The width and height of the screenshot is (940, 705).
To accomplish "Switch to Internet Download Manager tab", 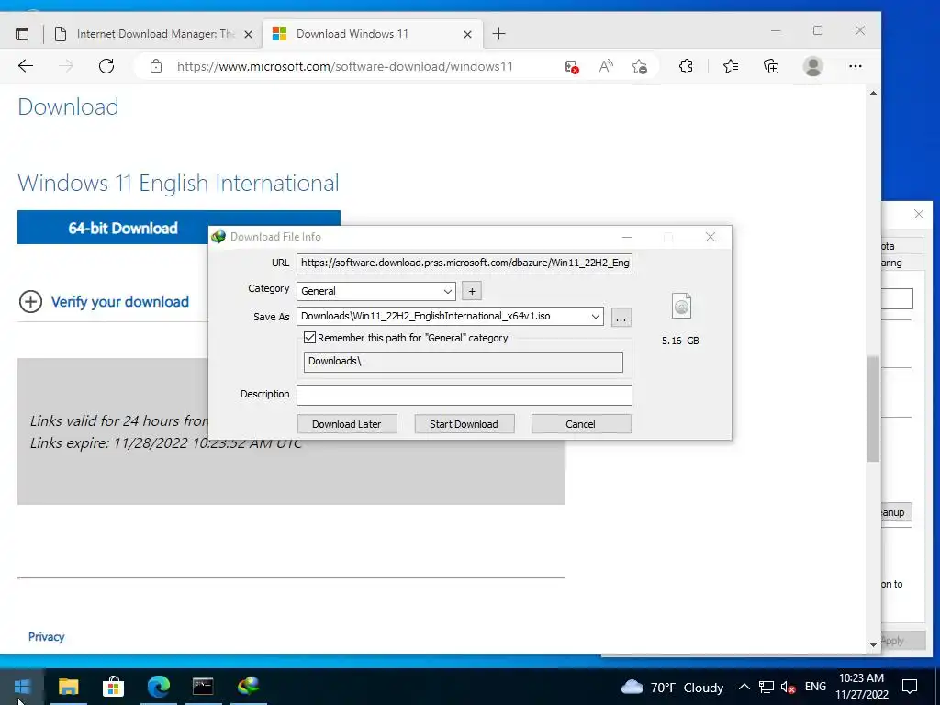I will [x=154, y=34].
